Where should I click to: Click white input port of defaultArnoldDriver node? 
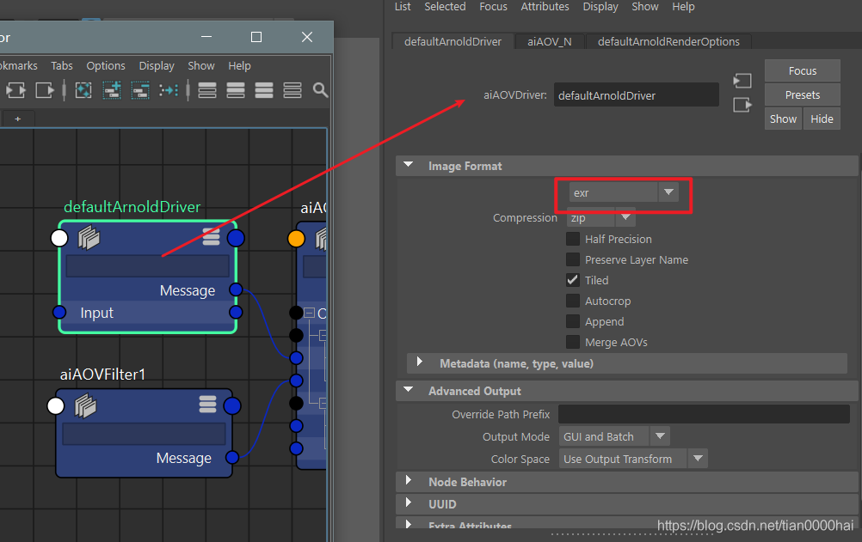click(59, 238)
